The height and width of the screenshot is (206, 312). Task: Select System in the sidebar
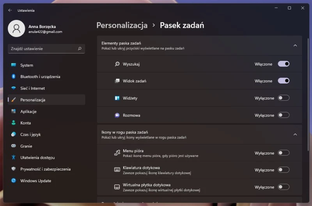coord(27,65)
